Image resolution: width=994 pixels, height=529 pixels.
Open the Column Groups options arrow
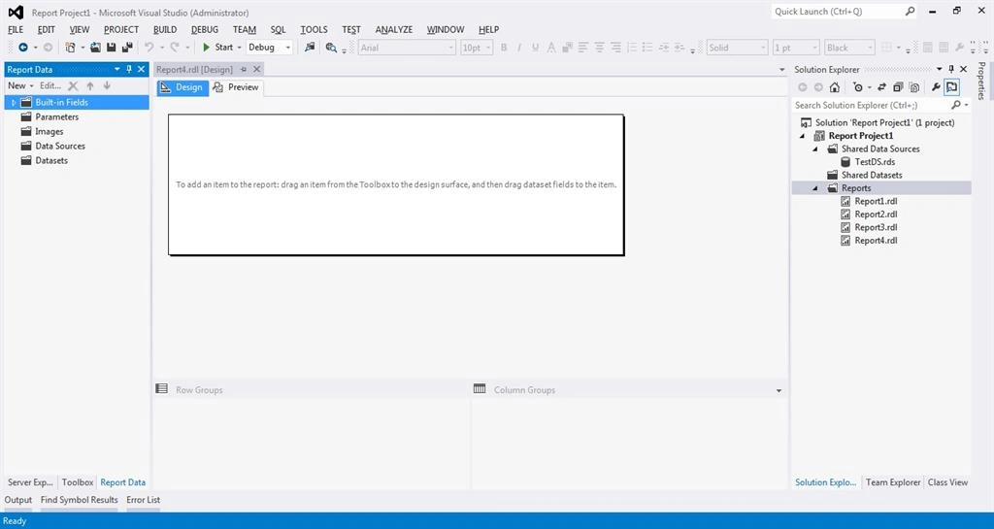click(x=779, y=390)
